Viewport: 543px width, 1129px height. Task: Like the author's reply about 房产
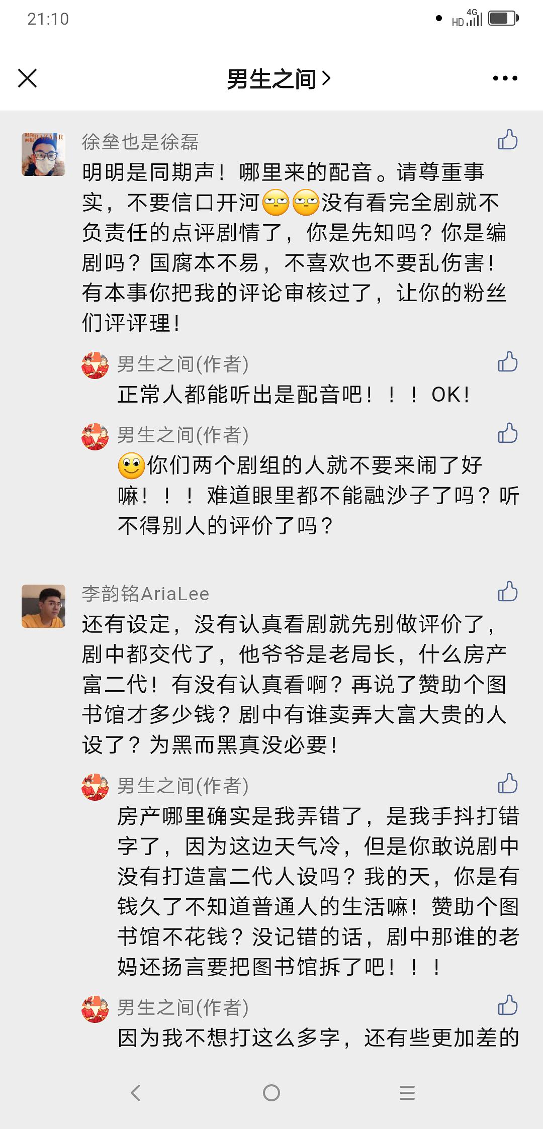pyautogui.click(x=507, y=784)
